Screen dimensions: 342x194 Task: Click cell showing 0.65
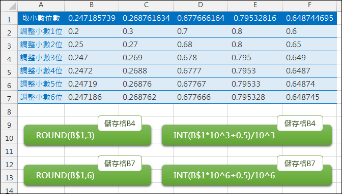coord(309,45)
